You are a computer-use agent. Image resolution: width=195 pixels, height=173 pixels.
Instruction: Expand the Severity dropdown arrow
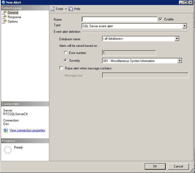coord(180,61)
